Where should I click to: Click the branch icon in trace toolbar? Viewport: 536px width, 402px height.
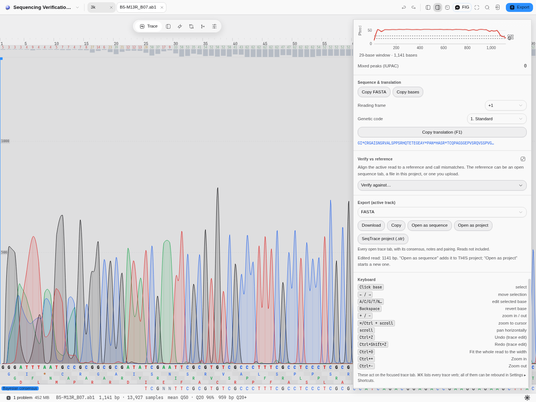click(x=203, y=26)
